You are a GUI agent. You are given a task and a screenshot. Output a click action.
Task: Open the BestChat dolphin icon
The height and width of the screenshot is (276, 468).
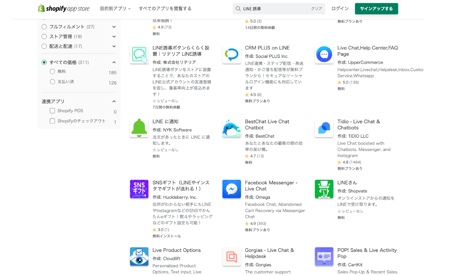click(232, 128)
